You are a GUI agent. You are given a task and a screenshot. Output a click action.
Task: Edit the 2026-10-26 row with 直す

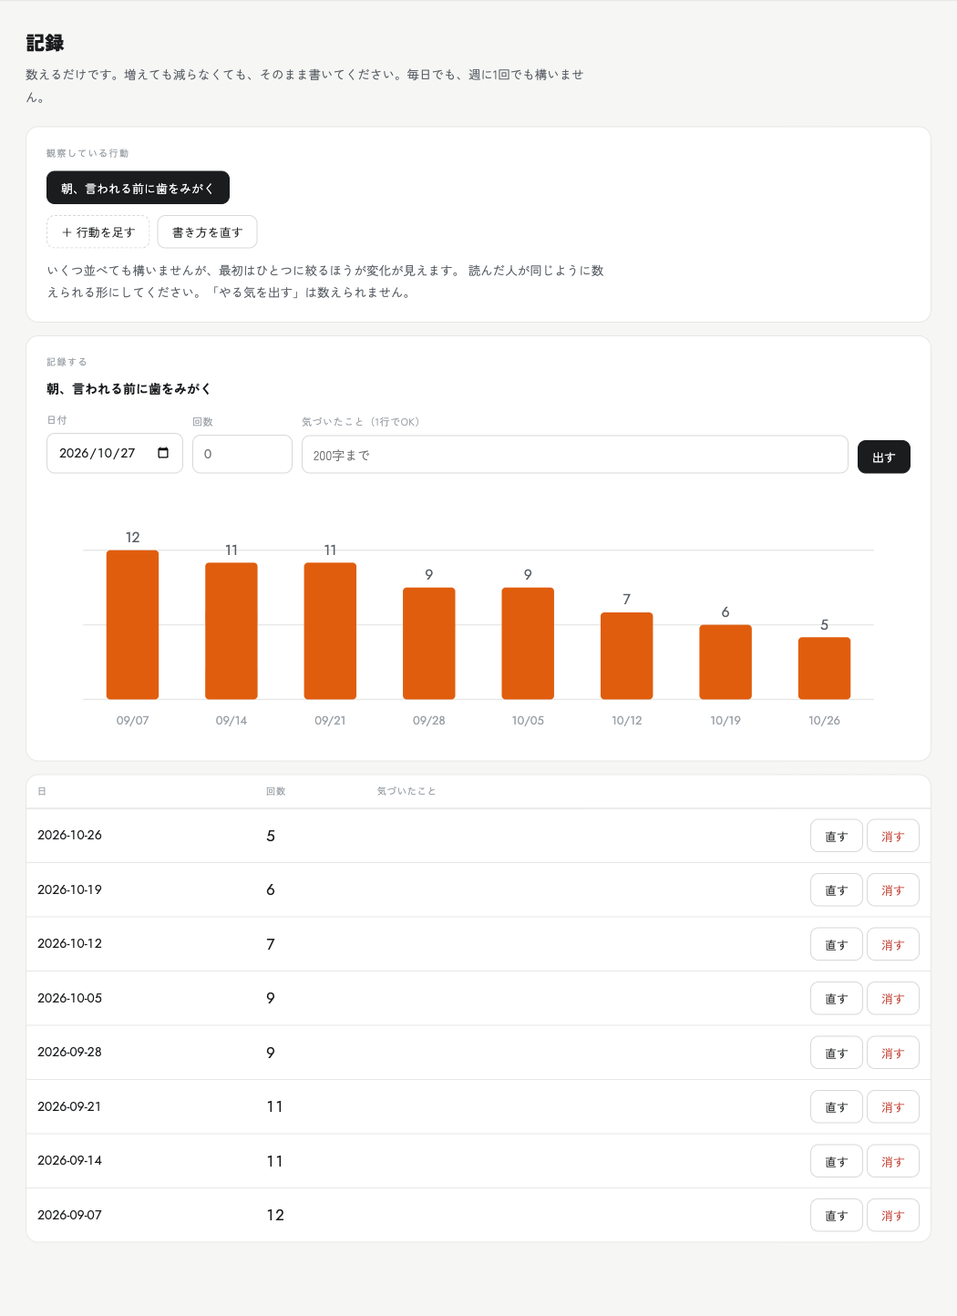click(x=837, y=836)
